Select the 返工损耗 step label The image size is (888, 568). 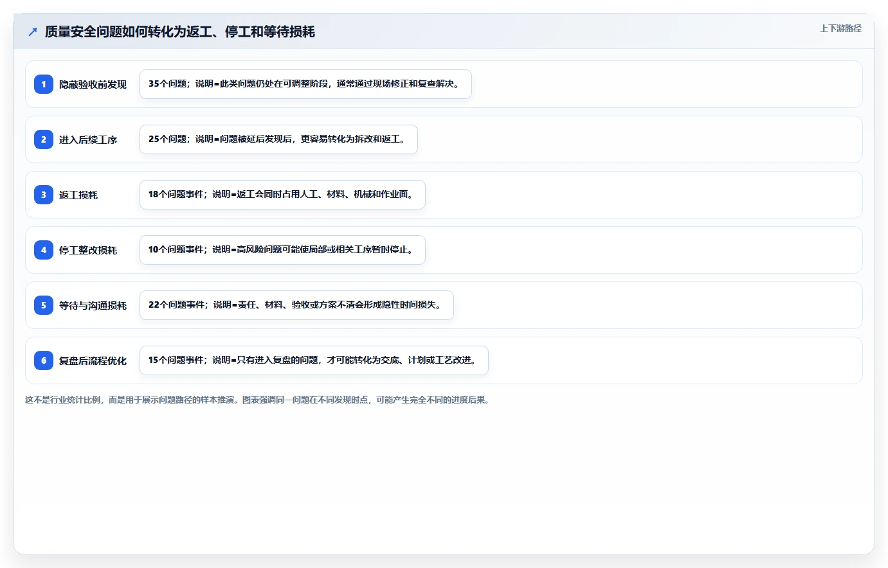[x=78, y=195]
